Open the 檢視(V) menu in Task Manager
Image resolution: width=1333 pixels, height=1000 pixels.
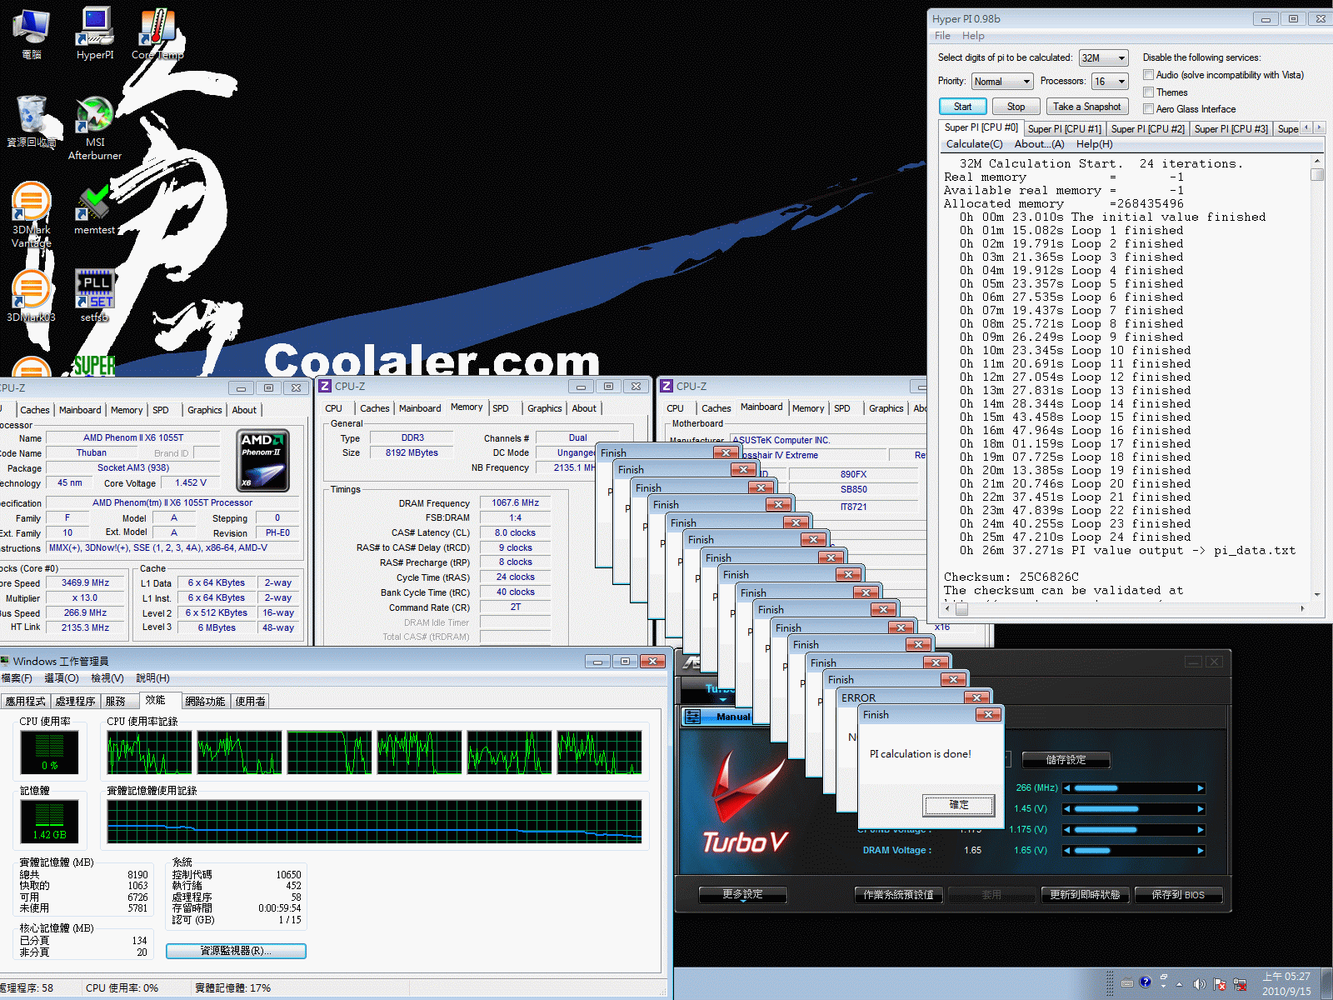pyautogui.click(x=107, y=678)
